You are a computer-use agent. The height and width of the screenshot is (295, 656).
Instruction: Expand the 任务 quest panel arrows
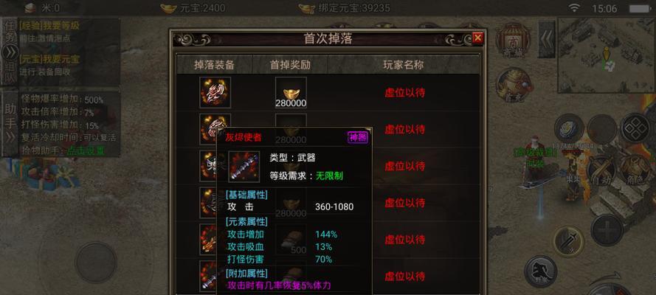click(x=9, y=52)
